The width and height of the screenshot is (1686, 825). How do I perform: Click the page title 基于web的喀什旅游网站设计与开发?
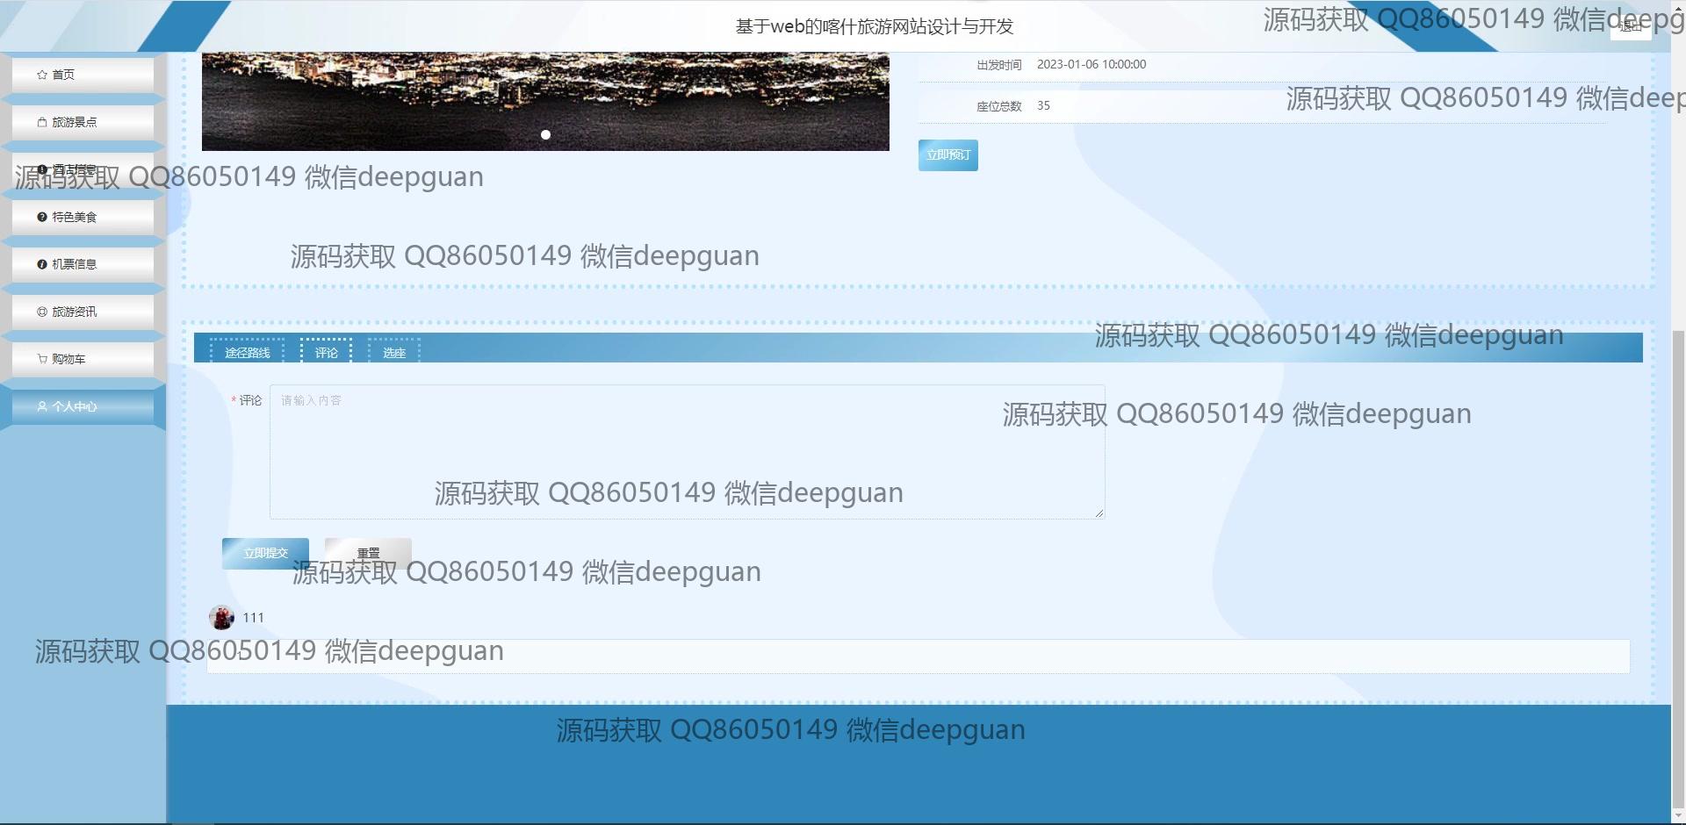pyautogui.click(x=875, y=26)
